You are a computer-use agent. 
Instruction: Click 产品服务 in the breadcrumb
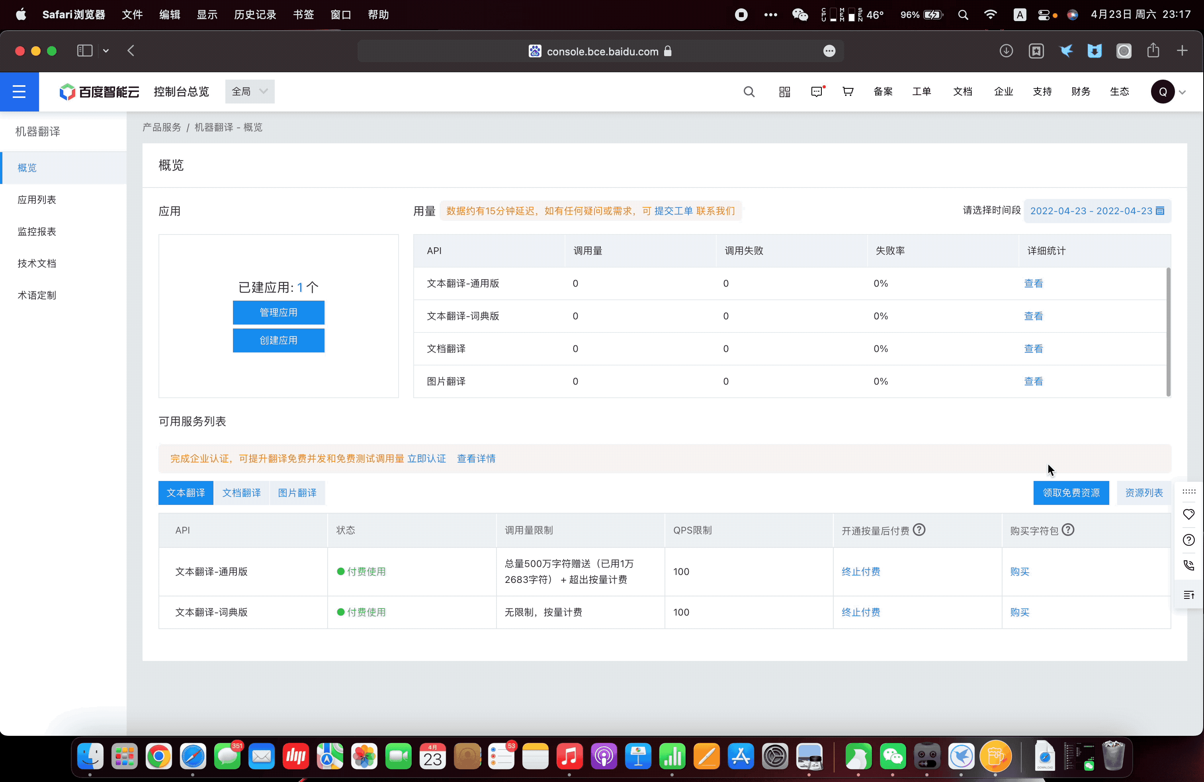click(x=161, y=127)
